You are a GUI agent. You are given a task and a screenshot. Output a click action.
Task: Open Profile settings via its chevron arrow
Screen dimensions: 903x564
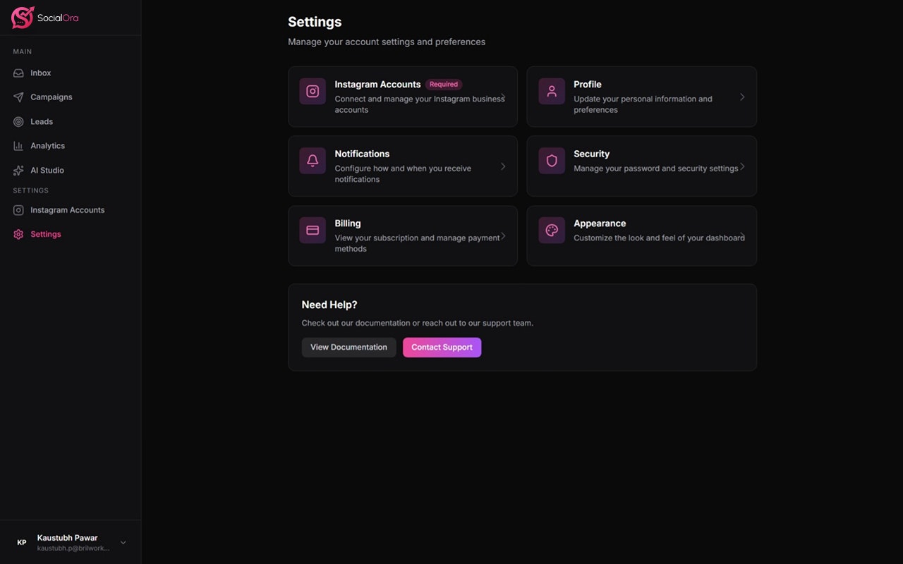click(x=741, y=97)
